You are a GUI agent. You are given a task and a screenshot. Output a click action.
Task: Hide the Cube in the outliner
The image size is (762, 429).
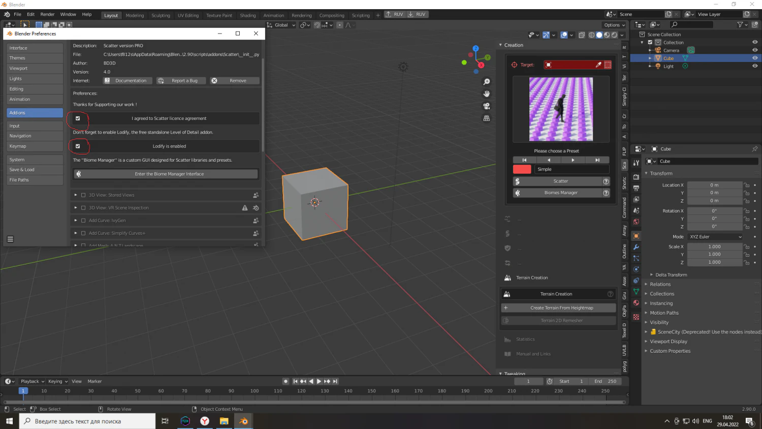pyautogui.click(x=755, y=58)
